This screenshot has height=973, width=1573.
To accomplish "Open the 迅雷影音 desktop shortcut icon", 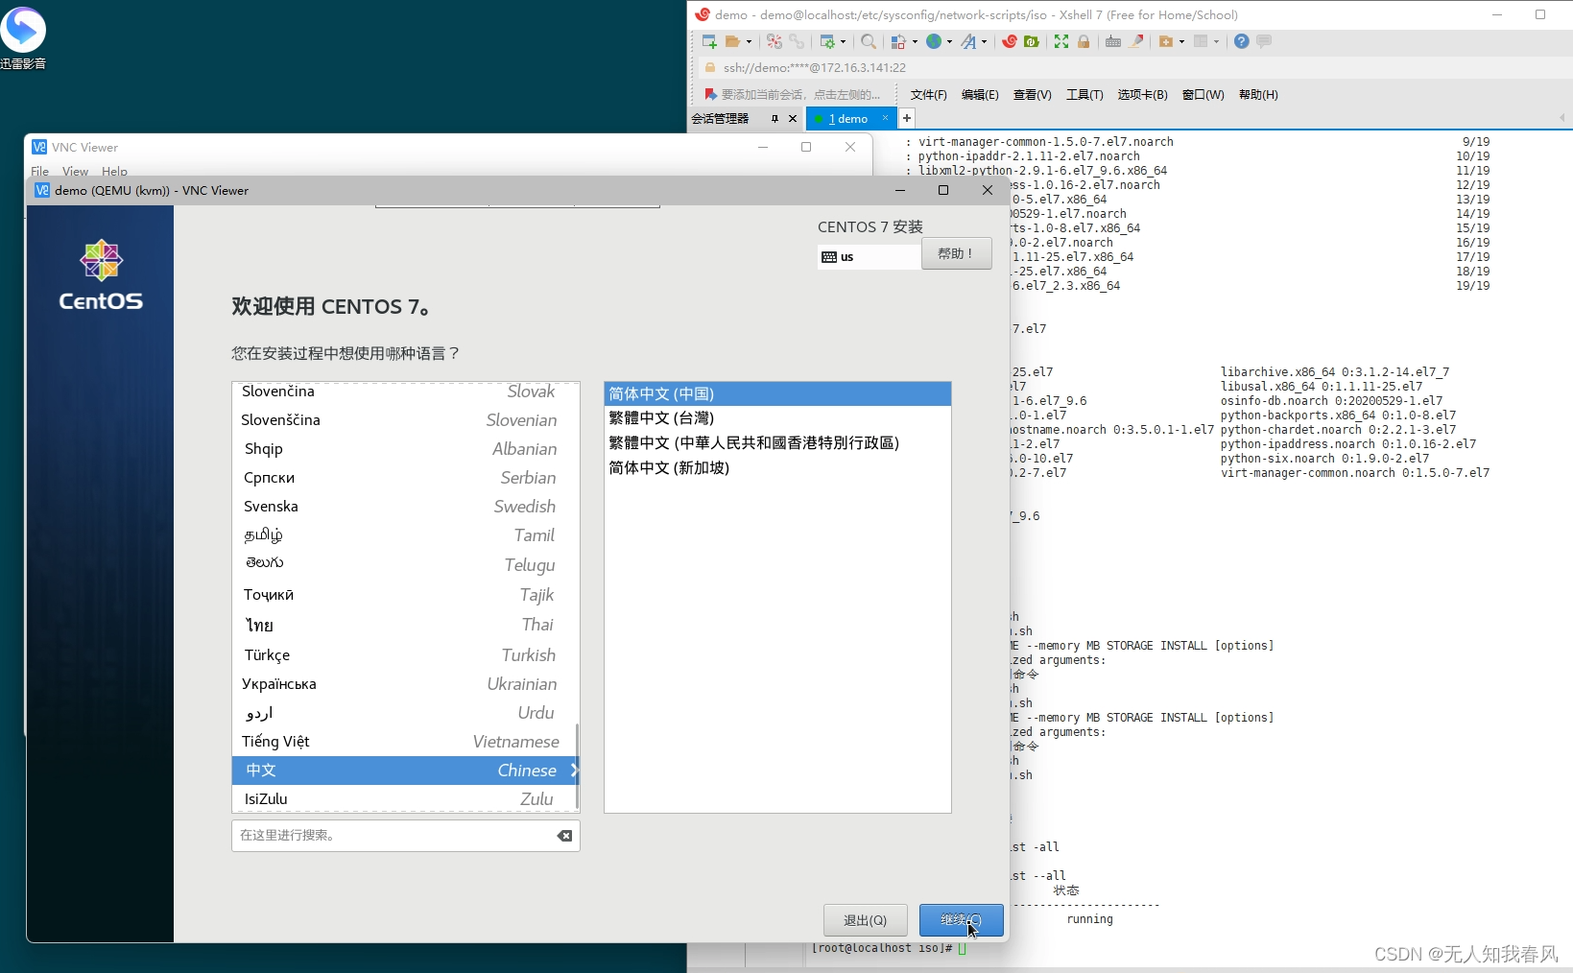I will (23, 36).
